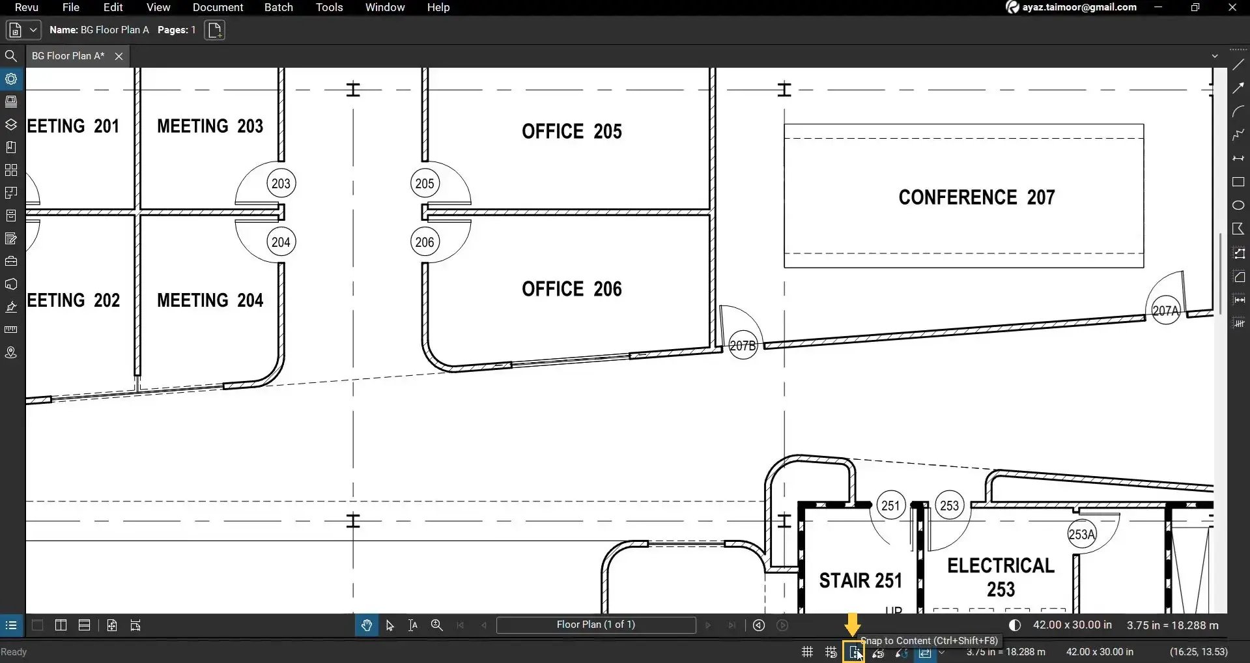Select the Arrow markup tool

click(x=1239, y=87)
